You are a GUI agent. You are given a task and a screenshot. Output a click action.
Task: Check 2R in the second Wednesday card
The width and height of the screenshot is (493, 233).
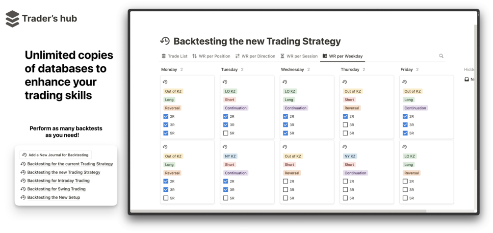tap(285, 181)
